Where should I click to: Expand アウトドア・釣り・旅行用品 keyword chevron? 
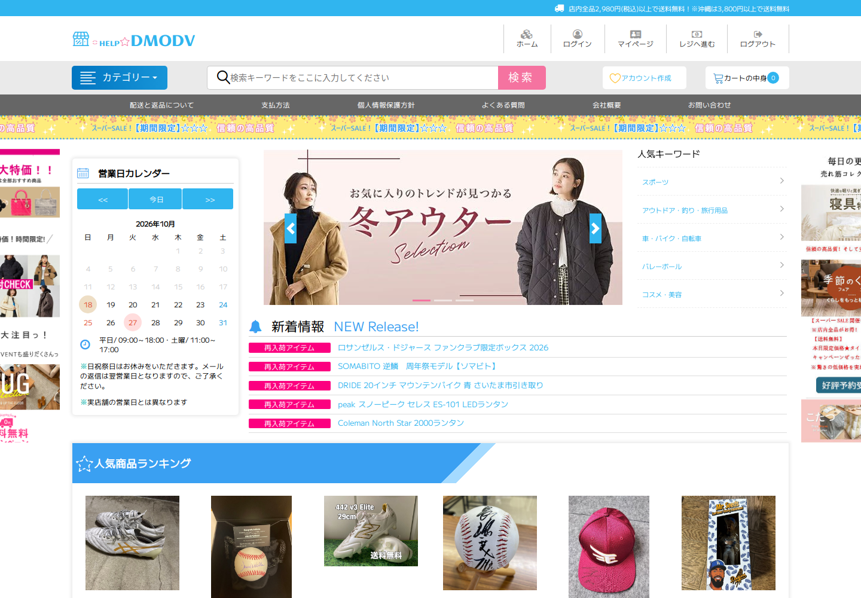(782, 209)
